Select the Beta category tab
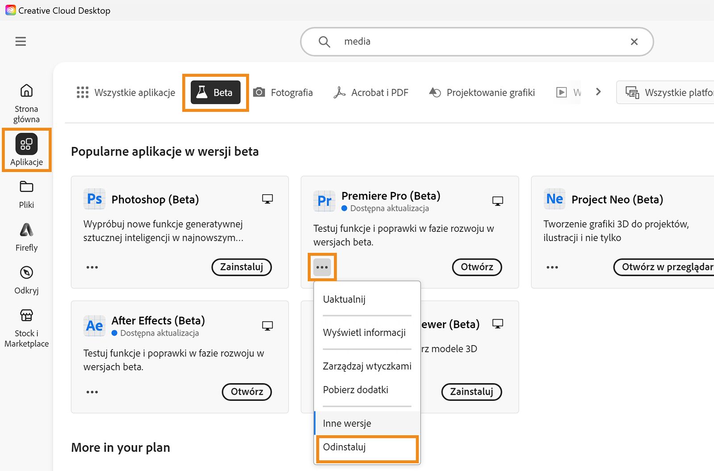This screenshot has height=471, width=714. point(216,92)
